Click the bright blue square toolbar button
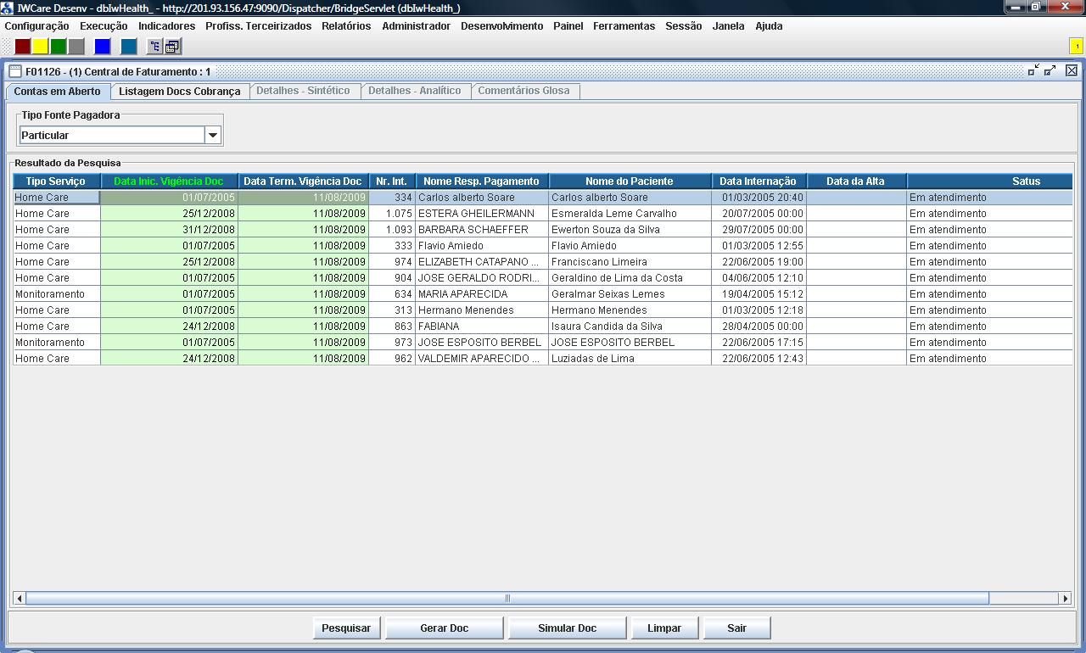This screenshot has height=653, width=1086. (x=103, y=47)
